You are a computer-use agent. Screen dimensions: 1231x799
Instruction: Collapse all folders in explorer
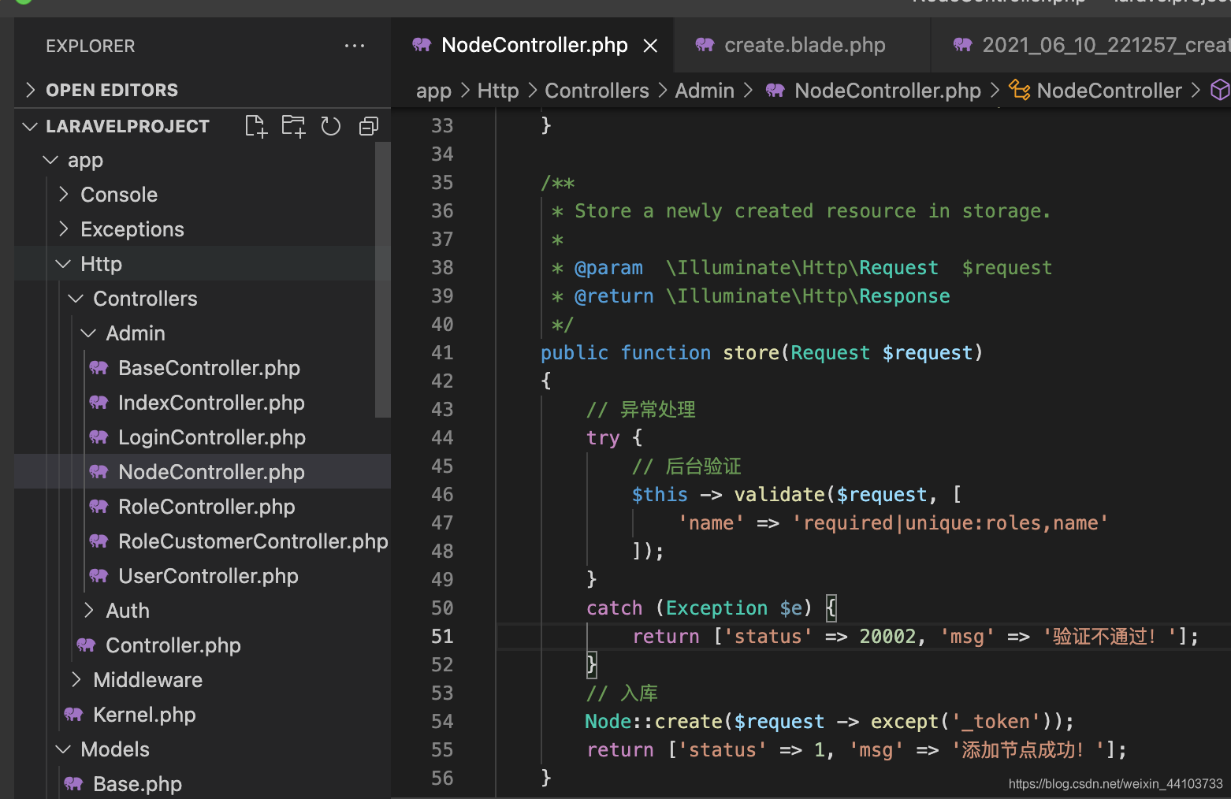click(x=369, y=126)
